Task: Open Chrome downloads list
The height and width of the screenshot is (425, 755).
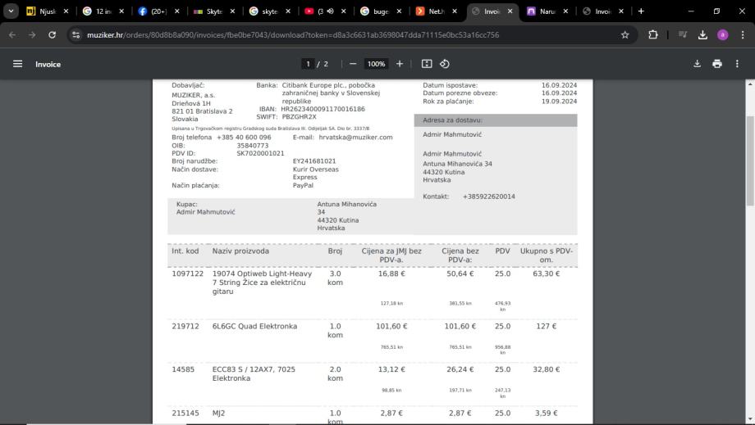Action: point(702,34)
